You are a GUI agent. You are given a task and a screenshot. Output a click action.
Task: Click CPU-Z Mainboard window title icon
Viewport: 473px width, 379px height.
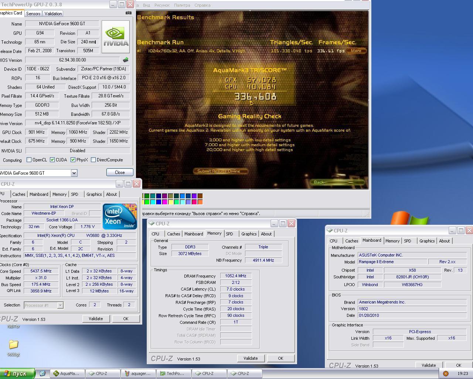pos(330,231)
